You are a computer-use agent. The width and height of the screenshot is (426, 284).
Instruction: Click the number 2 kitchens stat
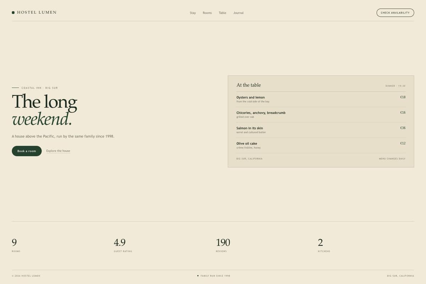click(x=321, y=242)
